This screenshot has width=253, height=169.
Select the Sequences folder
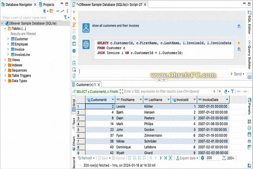(18, 70)
